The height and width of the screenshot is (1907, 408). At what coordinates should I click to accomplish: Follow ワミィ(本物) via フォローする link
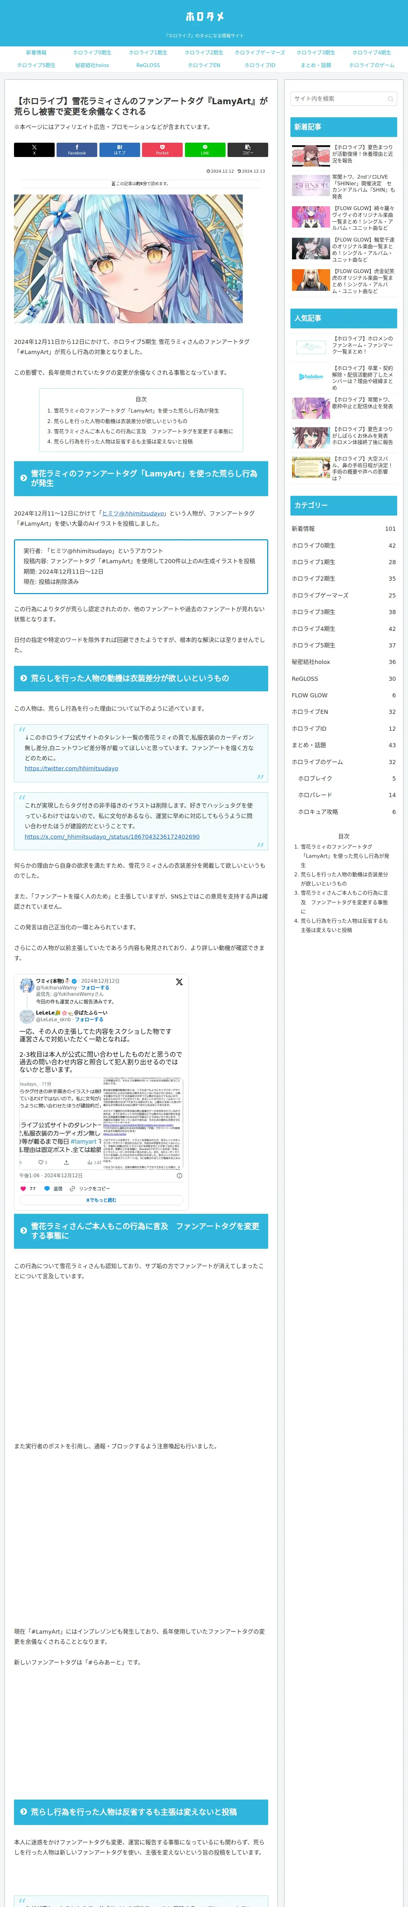tap(95, 988)
